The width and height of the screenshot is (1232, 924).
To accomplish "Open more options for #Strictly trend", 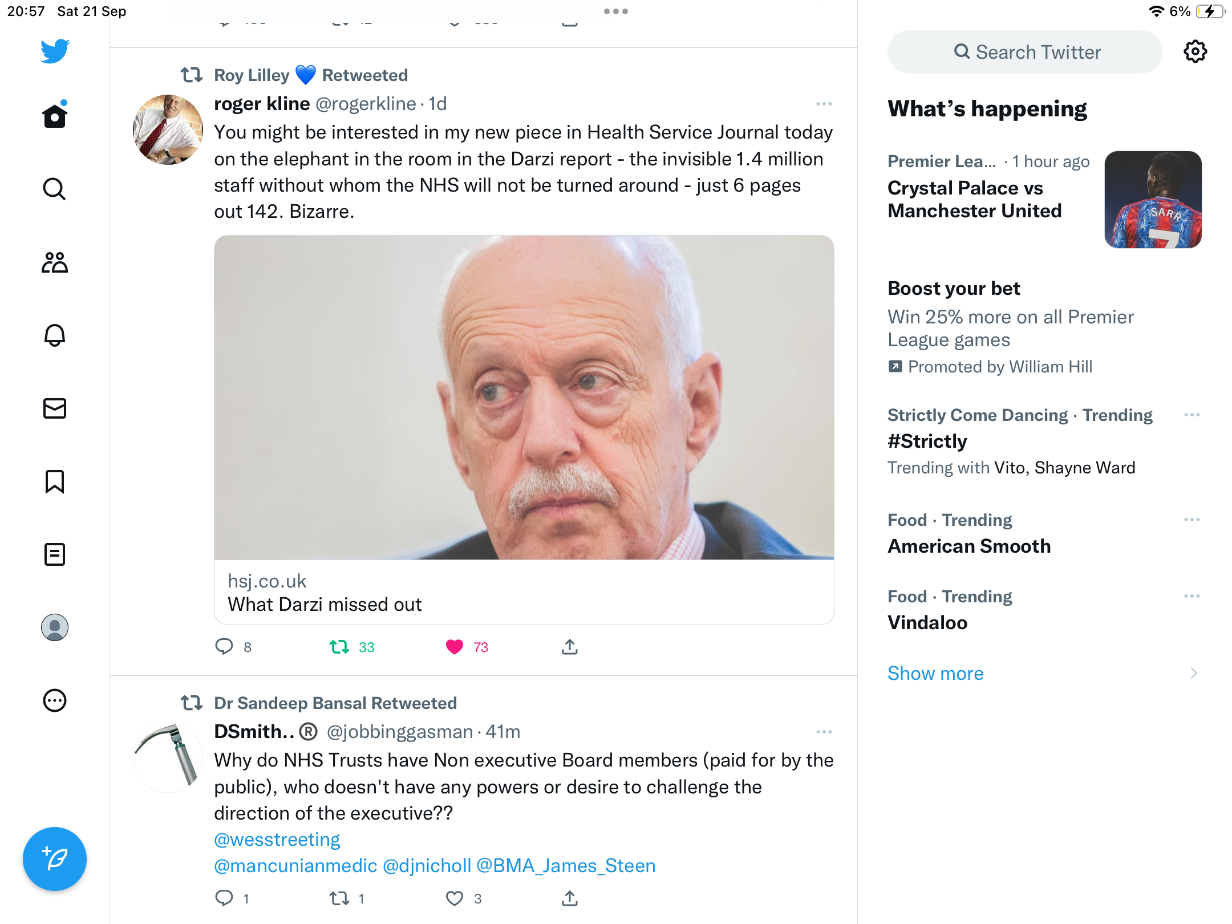I will [x=1192, y=415].
